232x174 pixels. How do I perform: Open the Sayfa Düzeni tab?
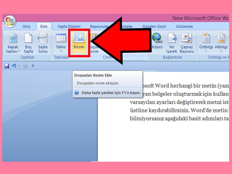tap(69, 26)
